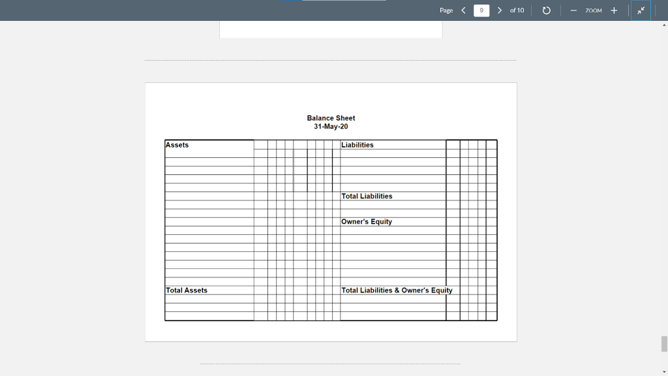Exit the full screen view
The image size is (668, 376).
(640, 10)
